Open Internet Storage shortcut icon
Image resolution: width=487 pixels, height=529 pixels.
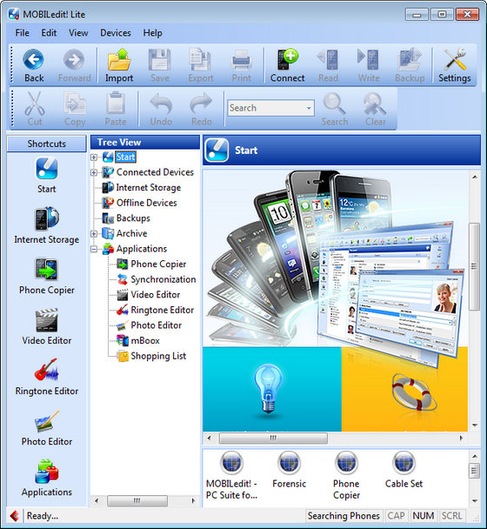pyautogui.click(x=47, y=218)
